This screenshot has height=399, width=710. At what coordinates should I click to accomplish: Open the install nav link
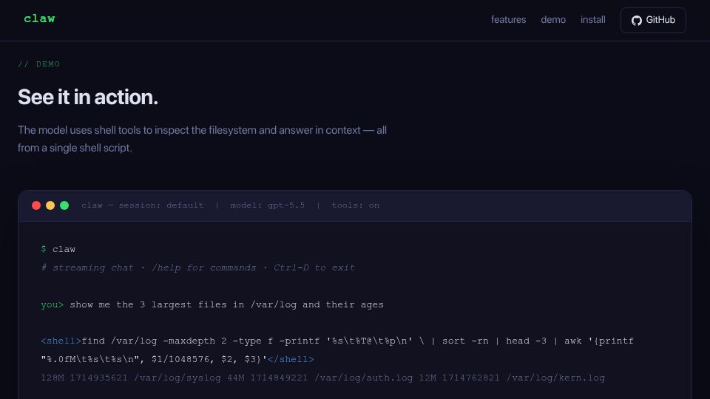[592, 20]
